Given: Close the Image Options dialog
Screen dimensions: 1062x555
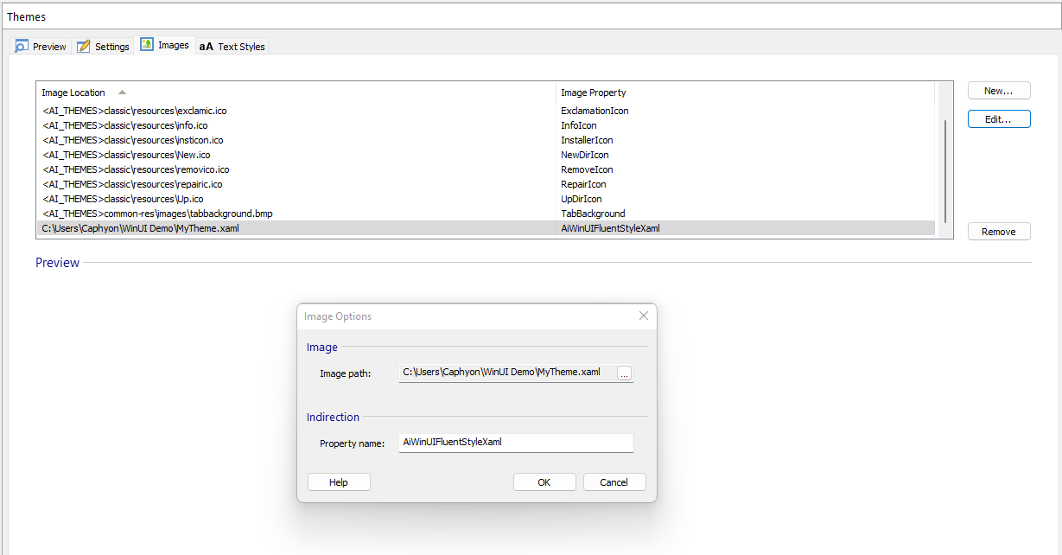Looking at the screenshot, I should click(x=644, y=316).
